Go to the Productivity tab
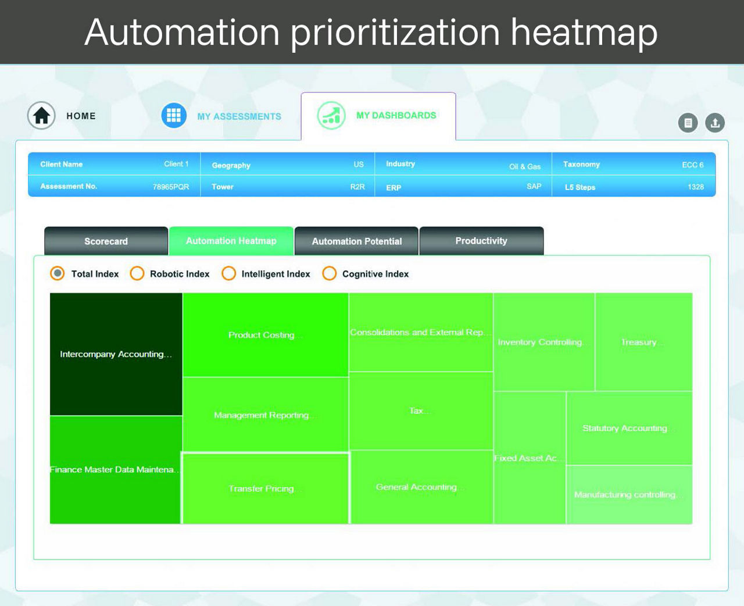Screen dimensions: 744x606 click(x=481, y=241)
